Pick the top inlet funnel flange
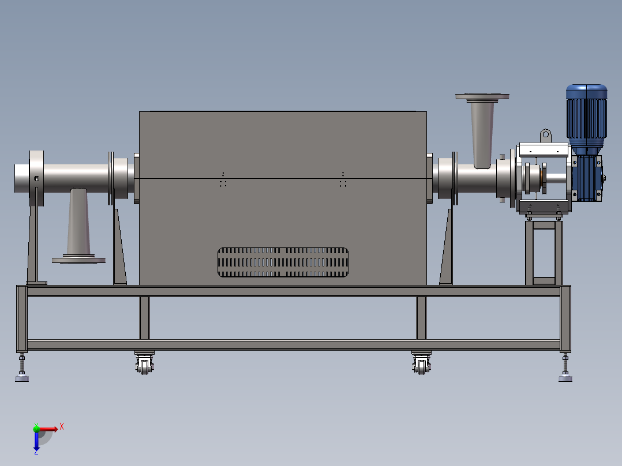This screenshot has width=622, height=466. click(482, 97)
